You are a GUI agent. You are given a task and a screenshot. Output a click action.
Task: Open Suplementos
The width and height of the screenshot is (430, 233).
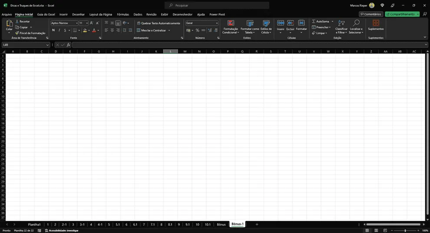(x=376, y=25)
